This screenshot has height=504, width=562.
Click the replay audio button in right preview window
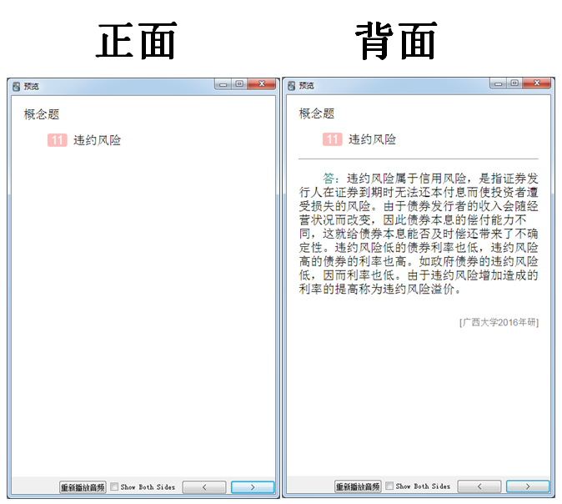[358, 486]
